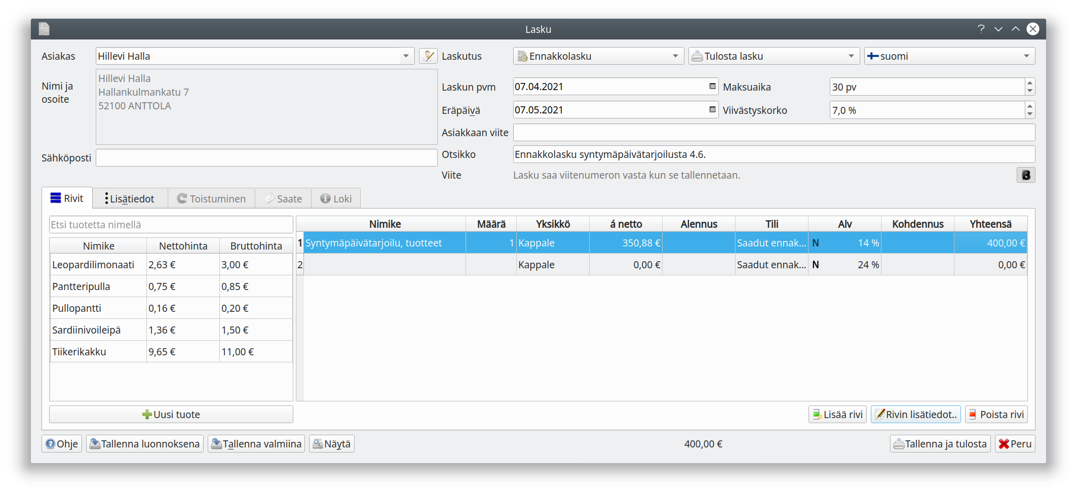
Task: Open the Toistuminen tab
Action: point(211,199)
